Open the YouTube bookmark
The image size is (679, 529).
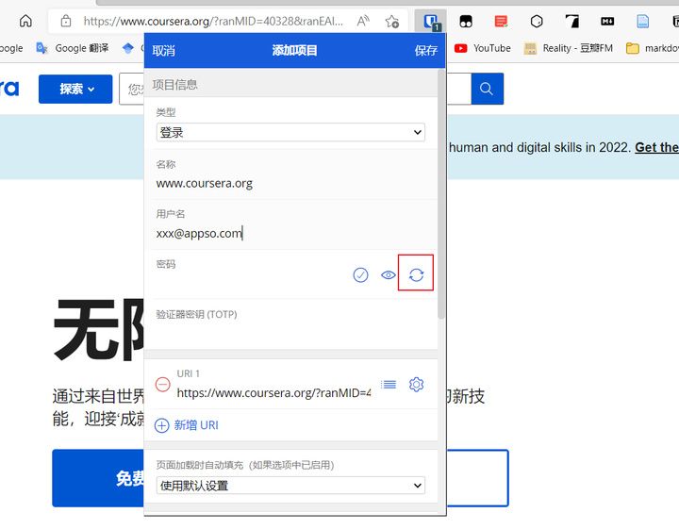coord(483,48)
